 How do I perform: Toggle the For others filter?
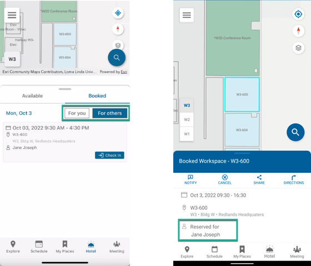pyautogui.click(x=110, y=113)
